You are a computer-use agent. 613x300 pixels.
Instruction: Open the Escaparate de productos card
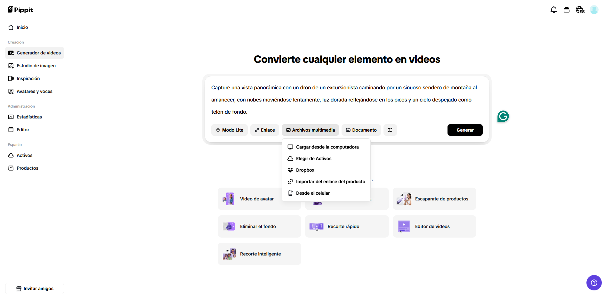point(434,199)
